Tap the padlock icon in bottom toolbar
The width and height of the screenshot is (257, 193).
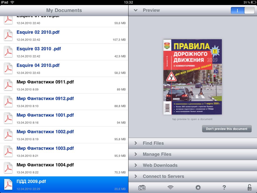point(249,187)
